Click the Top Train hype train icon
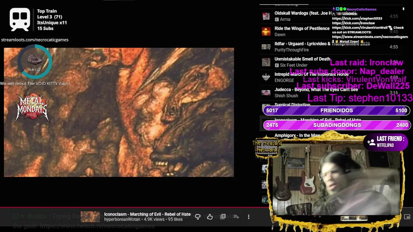This screenshot has width=413, height=232. coord(20,20)
